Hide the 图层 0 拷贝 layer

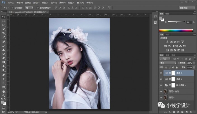point(161,91)
